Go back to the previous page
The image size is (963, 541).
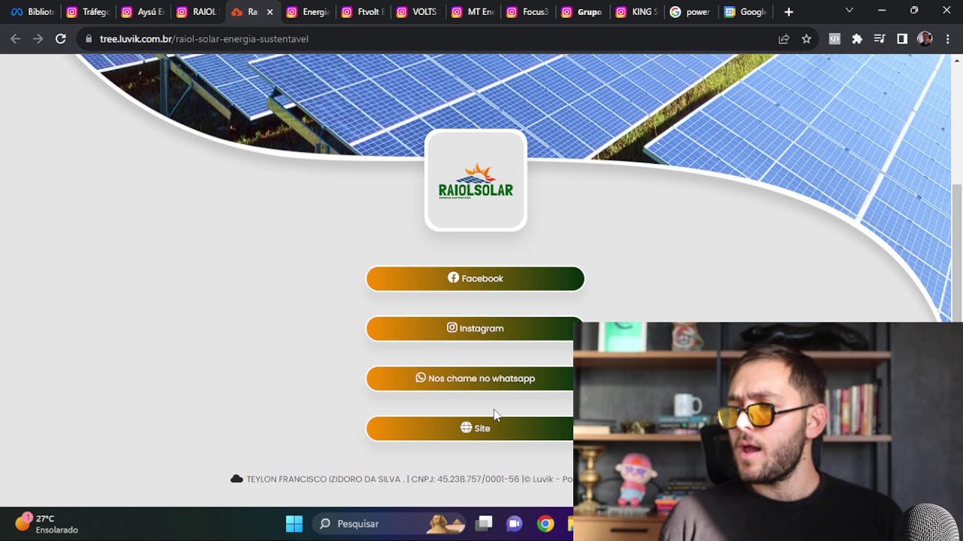tap(16, 39)
